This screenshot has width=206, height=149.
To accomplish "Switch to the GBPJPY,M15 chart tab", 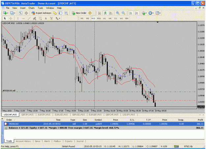I will click(x=27, y=115).
